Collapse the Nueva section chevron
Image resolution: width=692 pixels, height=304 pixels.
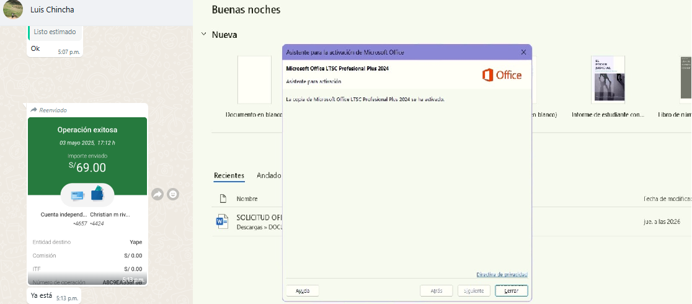point(204,35)
